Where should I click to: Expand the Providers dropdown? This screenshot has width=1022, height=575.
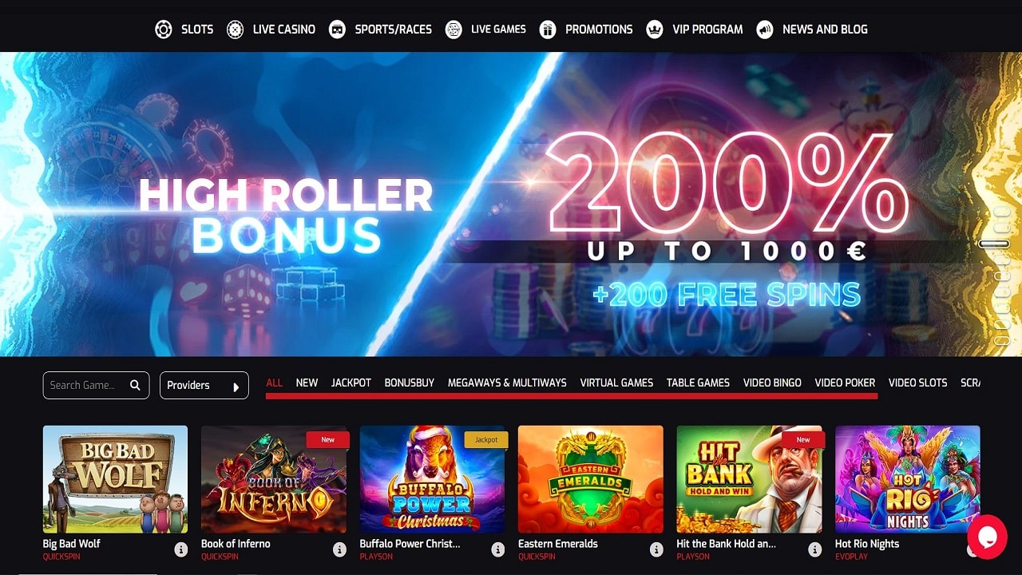coord(204,385)
